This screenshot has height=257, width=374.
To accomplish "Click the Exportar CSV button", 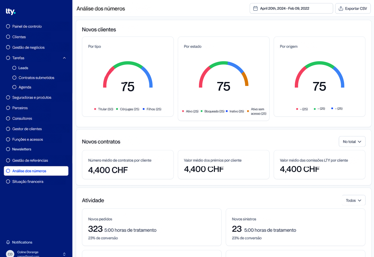I will coord(353,9).
